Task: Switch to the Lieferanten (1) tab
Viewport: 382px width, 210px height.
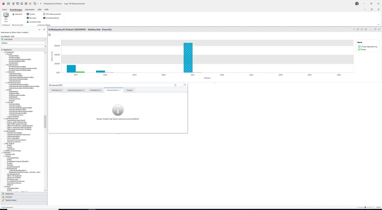Action: 57,90
